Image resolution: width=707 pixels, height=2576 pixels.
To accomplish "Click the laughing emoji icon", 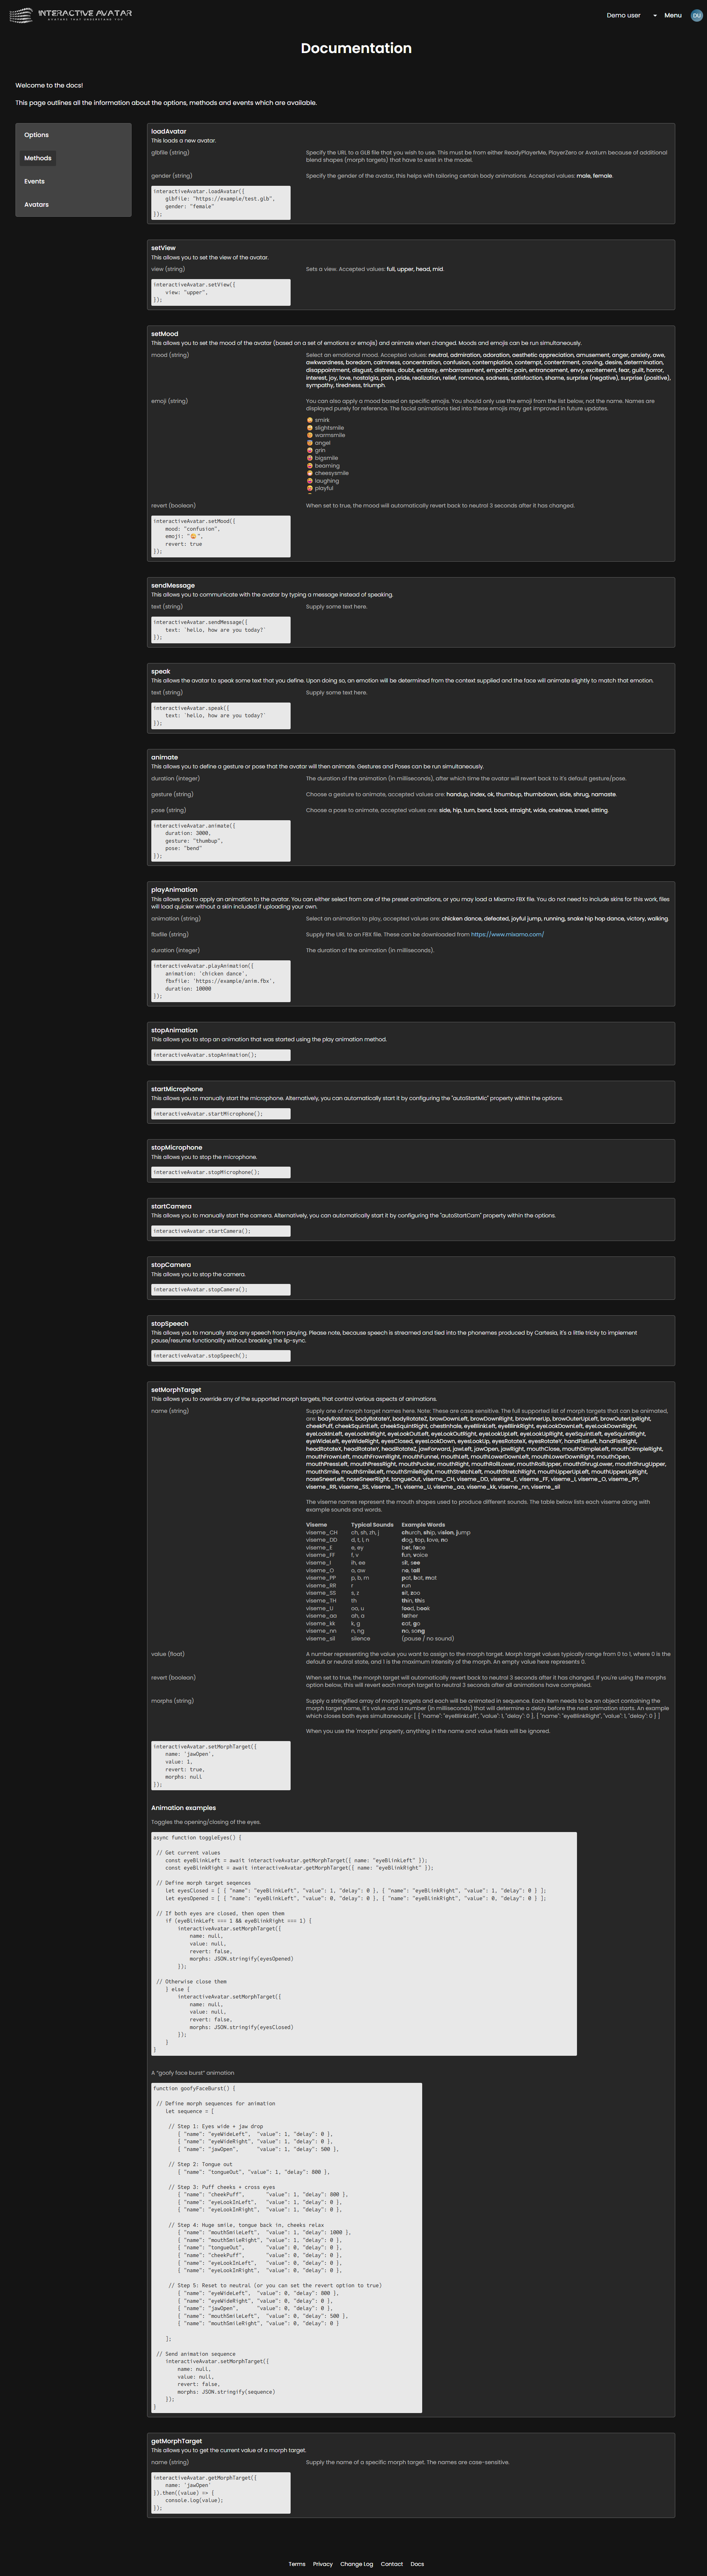I will (310, 481).
